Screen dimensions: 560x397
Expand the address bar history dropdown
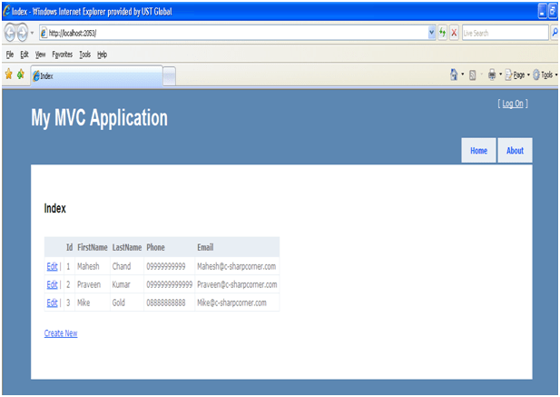click(x=431, y=32)
